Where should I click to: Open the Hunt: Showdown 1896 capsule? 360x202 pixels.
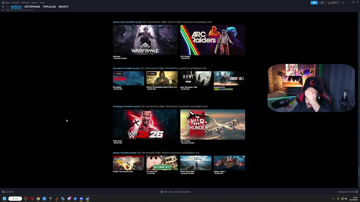pos(196,79)
